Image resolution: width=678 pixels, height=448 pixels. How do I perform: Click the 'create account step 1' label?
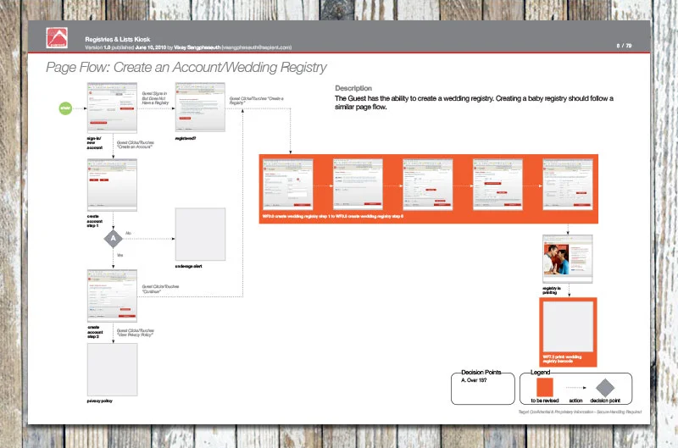tap(93, 221)
